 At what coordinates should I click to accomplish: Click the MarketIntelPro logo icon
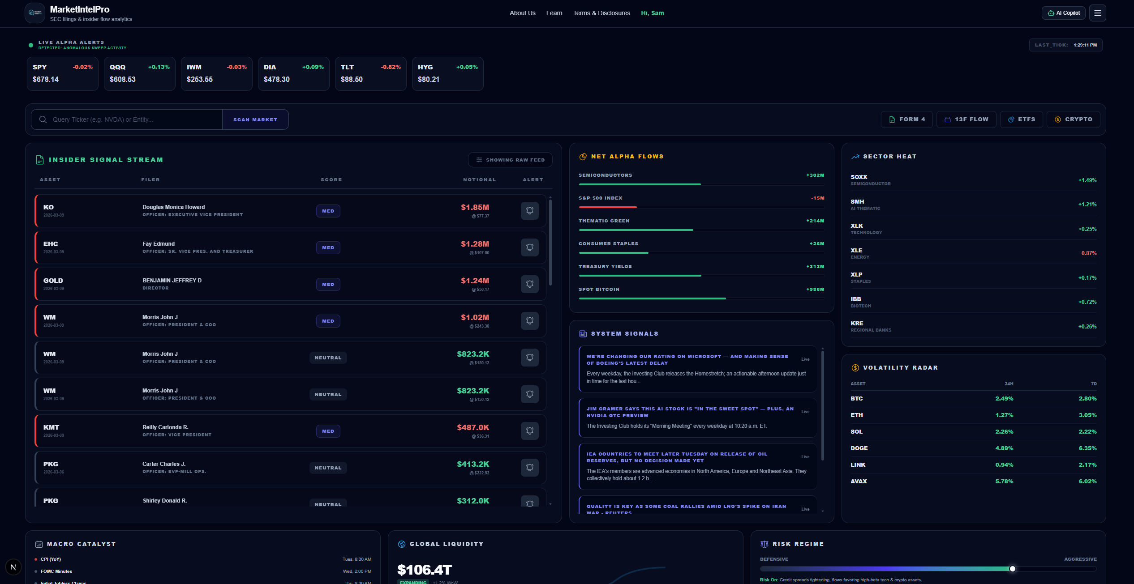pos(34,13)
